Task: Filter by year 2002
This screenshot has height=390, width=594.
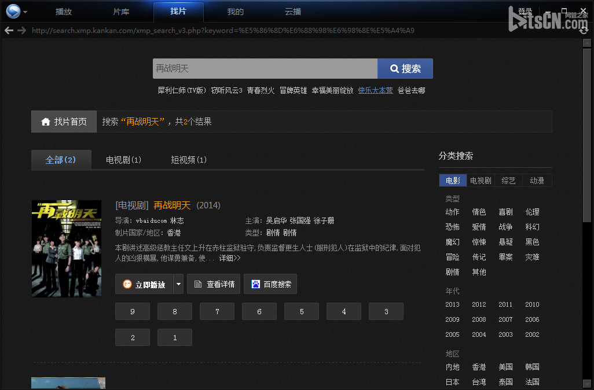Action: tap(532, 334)
